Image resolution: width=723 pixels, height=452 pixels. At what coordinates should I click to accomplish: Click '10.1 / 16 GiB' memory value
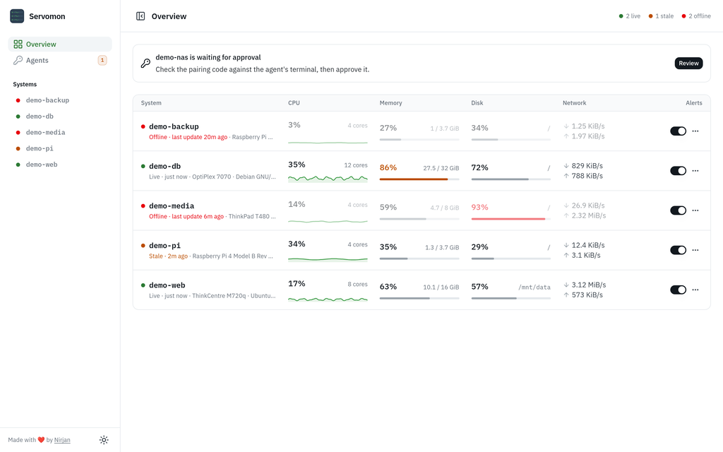pyautogui.click(x=441, y=287)
